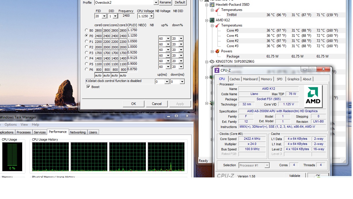Open Task Manager Networking tab
Viewport: 353px width, 199px height.
78,132
